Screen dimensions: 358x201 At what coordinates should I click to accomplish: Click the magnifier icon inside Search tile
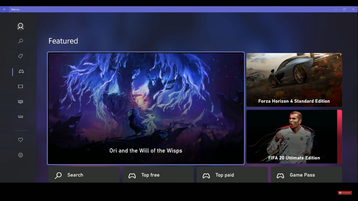(x=58, y=176)
